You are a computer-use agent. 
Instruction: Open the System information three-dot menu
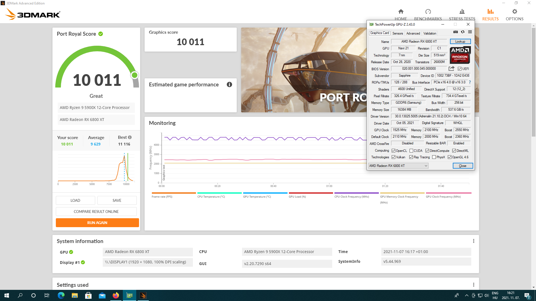pyautogui.click(x=473, y=241)
